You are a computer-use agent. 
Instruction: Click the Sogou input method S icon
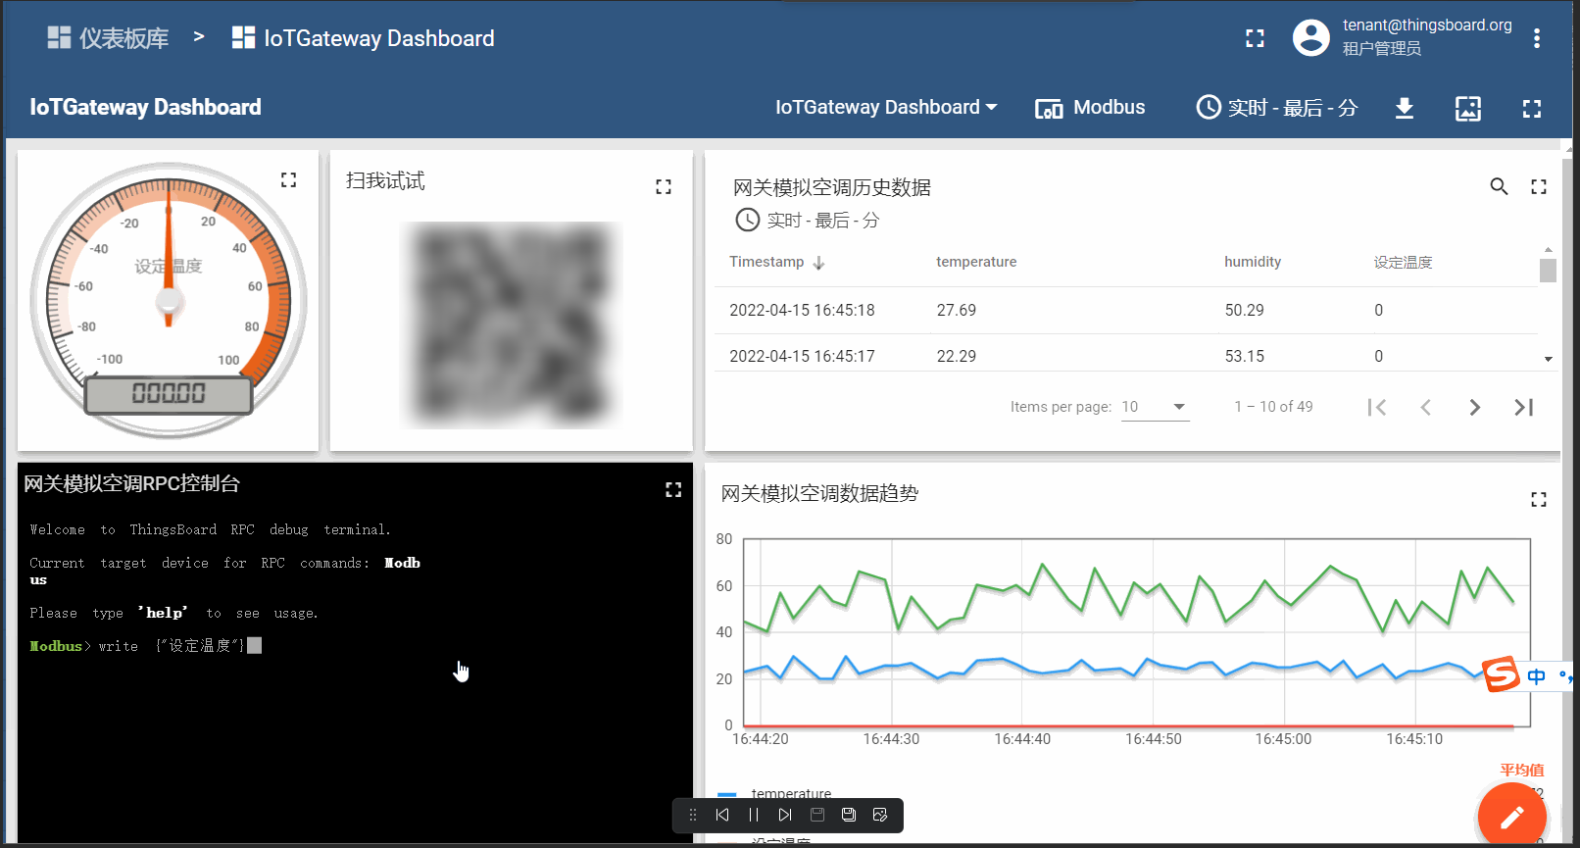click(1501, 674)
